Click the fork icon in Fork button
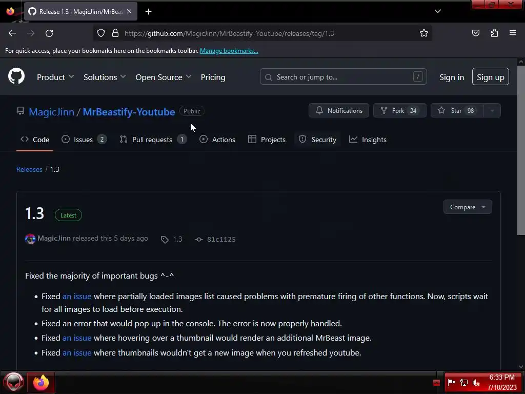 coord(383,110)
